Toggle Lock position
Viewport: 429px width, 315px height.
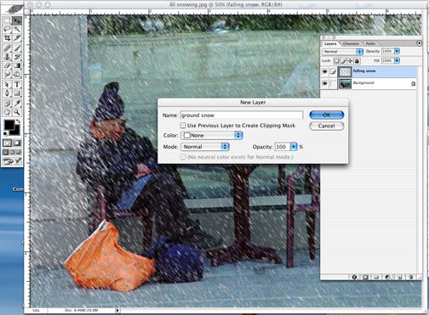tap(350, 60)
